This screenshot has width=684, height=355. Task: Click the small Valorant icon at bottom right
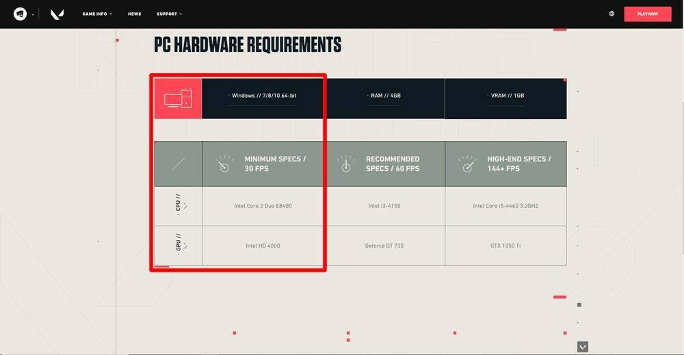pyautogui.click(x=583, y=347)
